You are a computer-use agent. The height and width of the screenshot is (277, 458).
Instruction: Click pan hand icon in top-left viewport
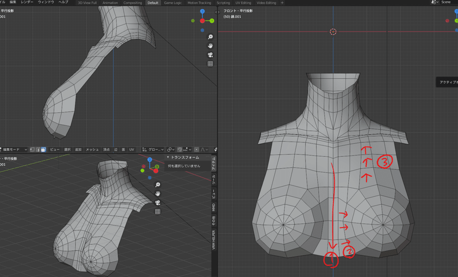210,46
